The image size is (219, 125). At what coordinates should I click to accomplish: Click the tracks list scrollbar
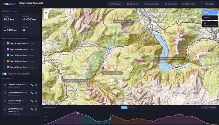click(x=39, y=53)
